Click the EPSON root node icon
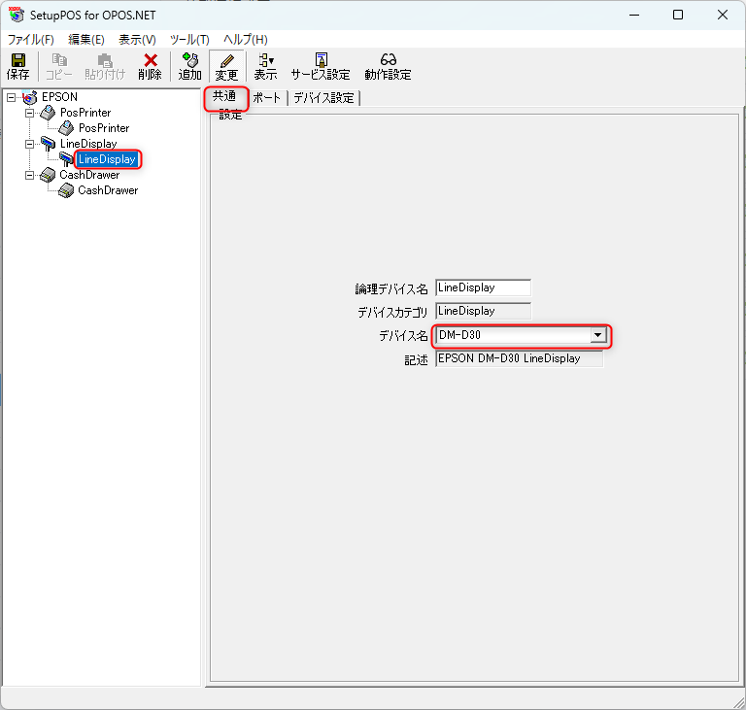The image size is (746, 710). [30, 97]
